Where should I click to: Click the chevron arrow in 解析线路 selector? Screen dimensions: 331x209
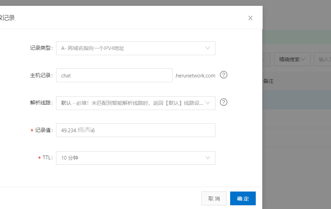208,103
